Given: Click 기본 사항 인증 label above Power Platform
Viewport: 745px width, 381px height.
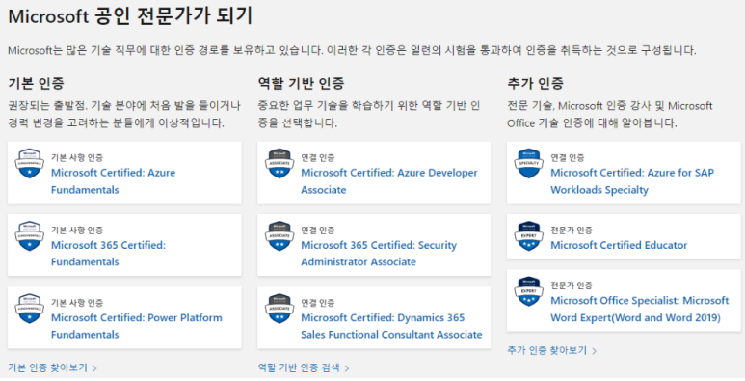Looking at the screenshot, I should [x=77, y=303].
